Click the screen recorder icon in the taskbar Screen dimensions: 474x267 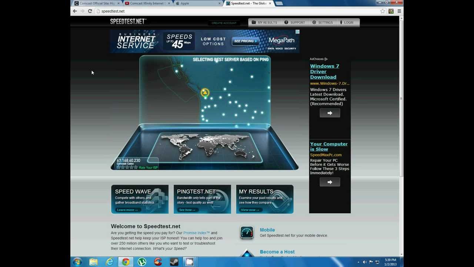190,262
